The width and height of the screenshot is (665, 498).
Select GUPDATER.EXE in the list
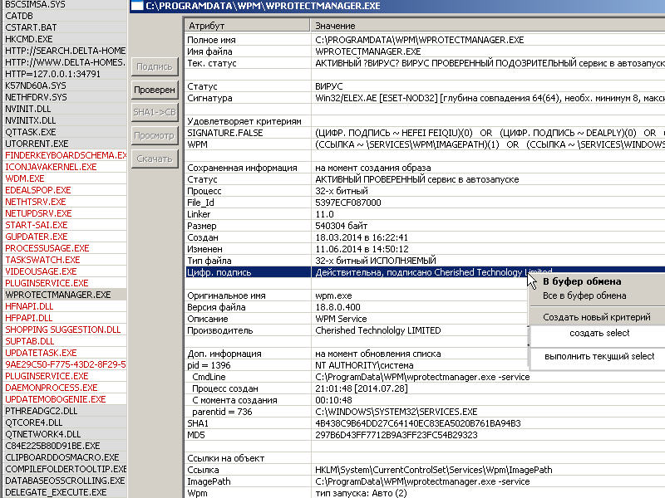(x=36, y=237)
